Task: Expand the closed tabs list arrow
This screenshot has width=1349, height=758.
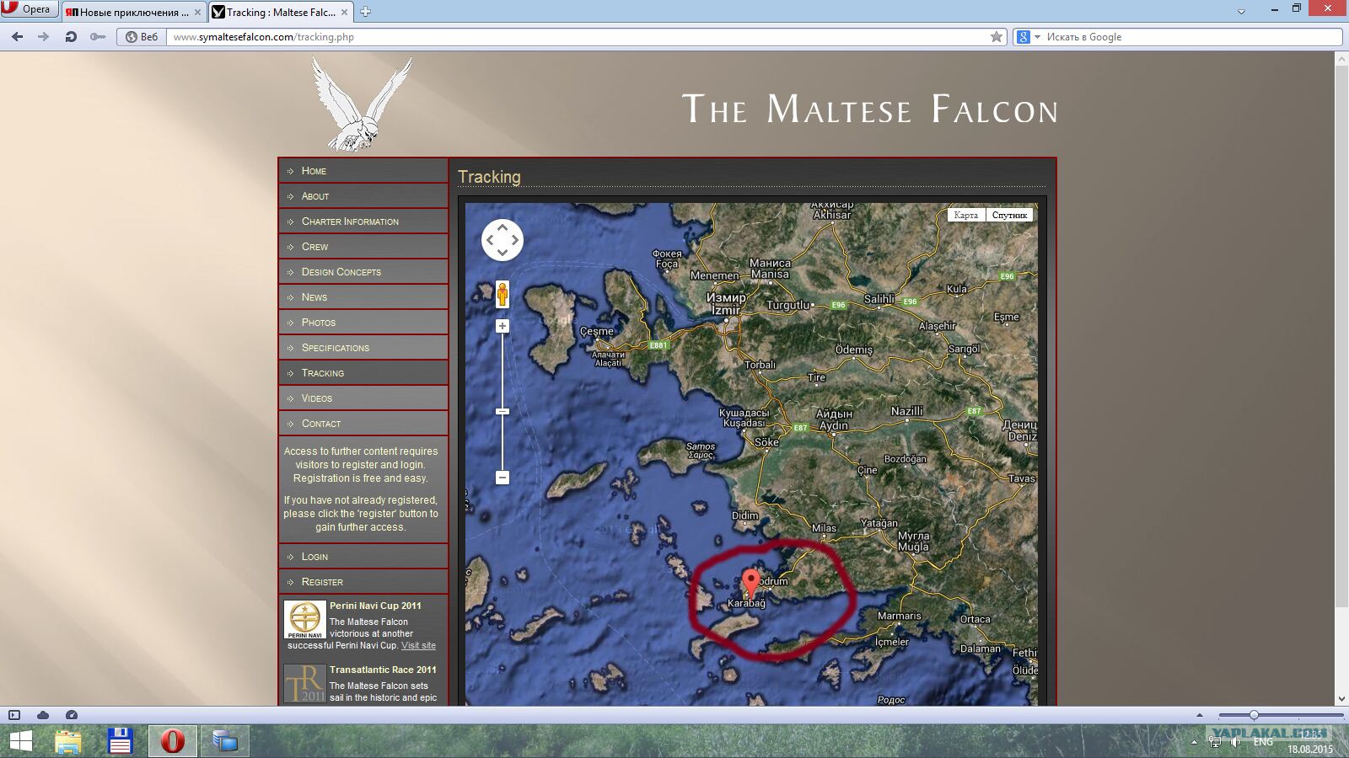Action: tap(1241, 12)
